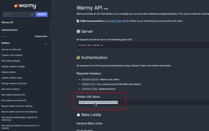The image size is (209, 131).
Task: Open Get warmup statistics by provider
Action: (20, 127)
